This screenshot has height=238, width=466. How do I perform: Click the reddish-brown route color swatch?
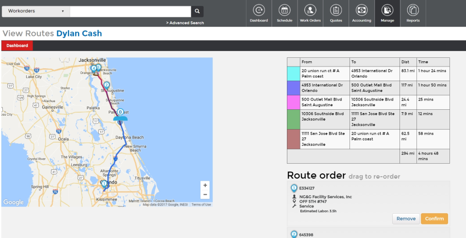(293, 139)
